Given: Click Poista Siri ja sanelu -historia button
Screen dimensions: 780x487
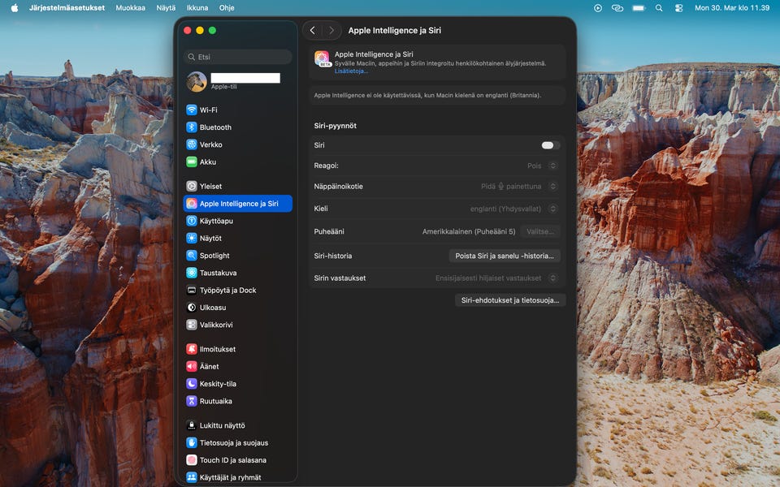Looking at the screenshot, I should (505, 256).
